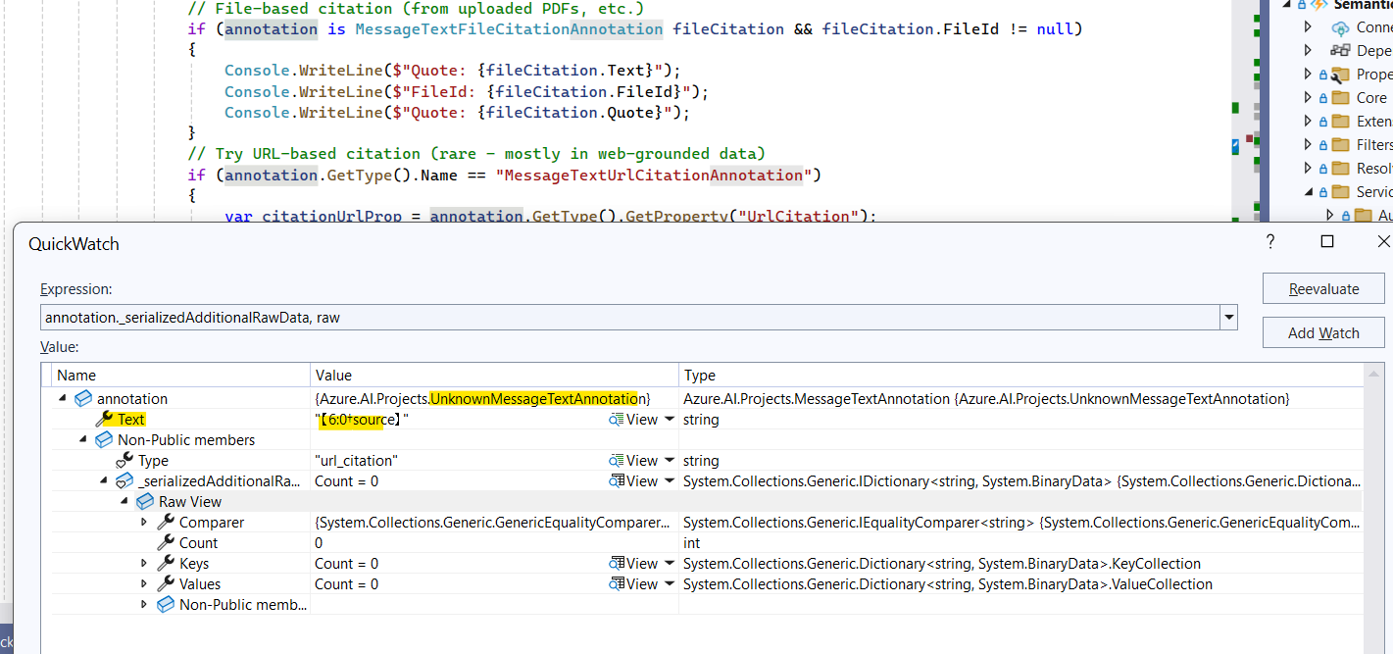Expand the Filters folder in Solution Explorer
The width and height of the screenshot is (1393, 654).
click(x=1308, y=144)
